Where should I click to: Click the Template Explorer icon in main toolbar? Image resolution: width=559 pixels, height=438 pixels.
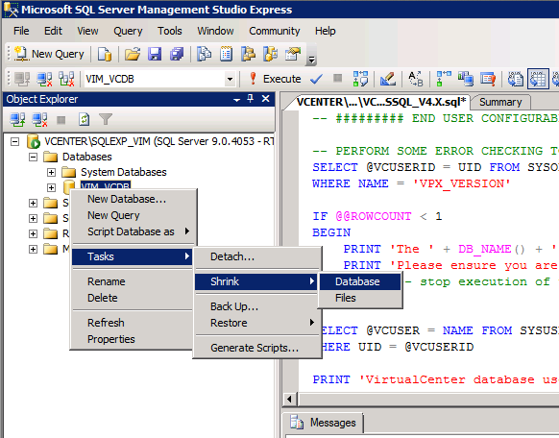click(x=271, y=54)
